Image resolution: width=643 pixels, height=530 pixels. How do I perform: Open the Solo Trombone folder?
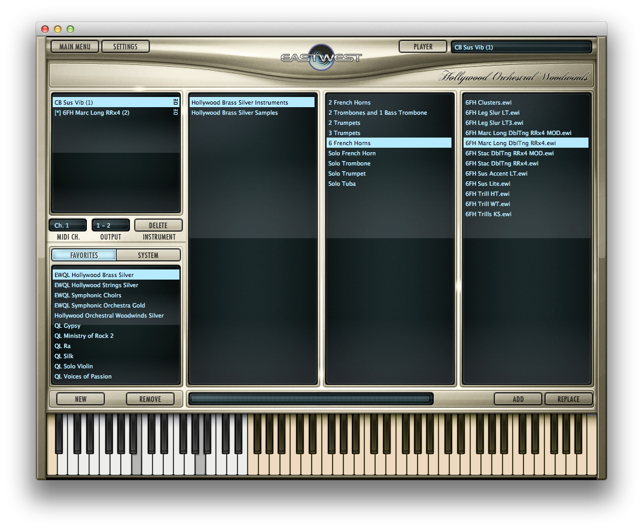[389, 164]
